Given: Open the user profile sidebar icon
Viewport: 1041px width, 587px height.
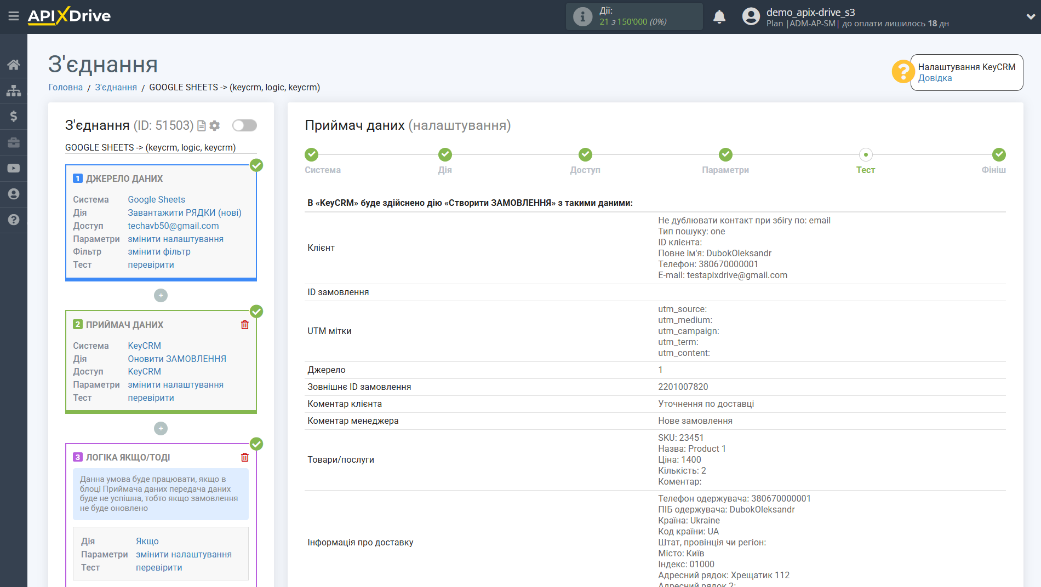Looking at the screenshot, I should [x=14, y=194].
